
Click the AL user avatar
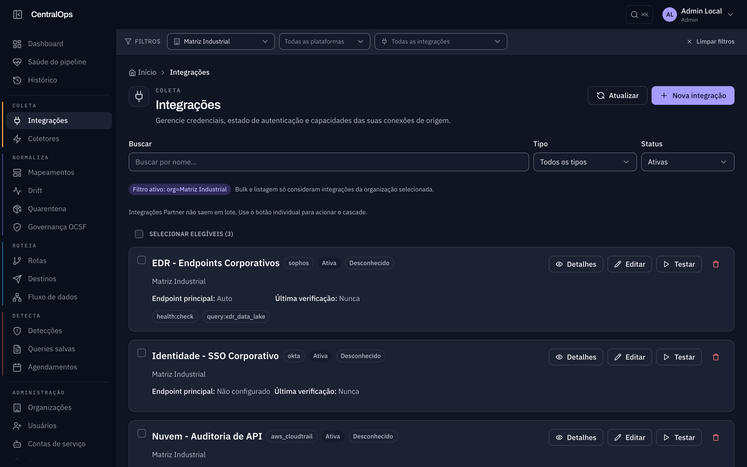click(669, 15)
